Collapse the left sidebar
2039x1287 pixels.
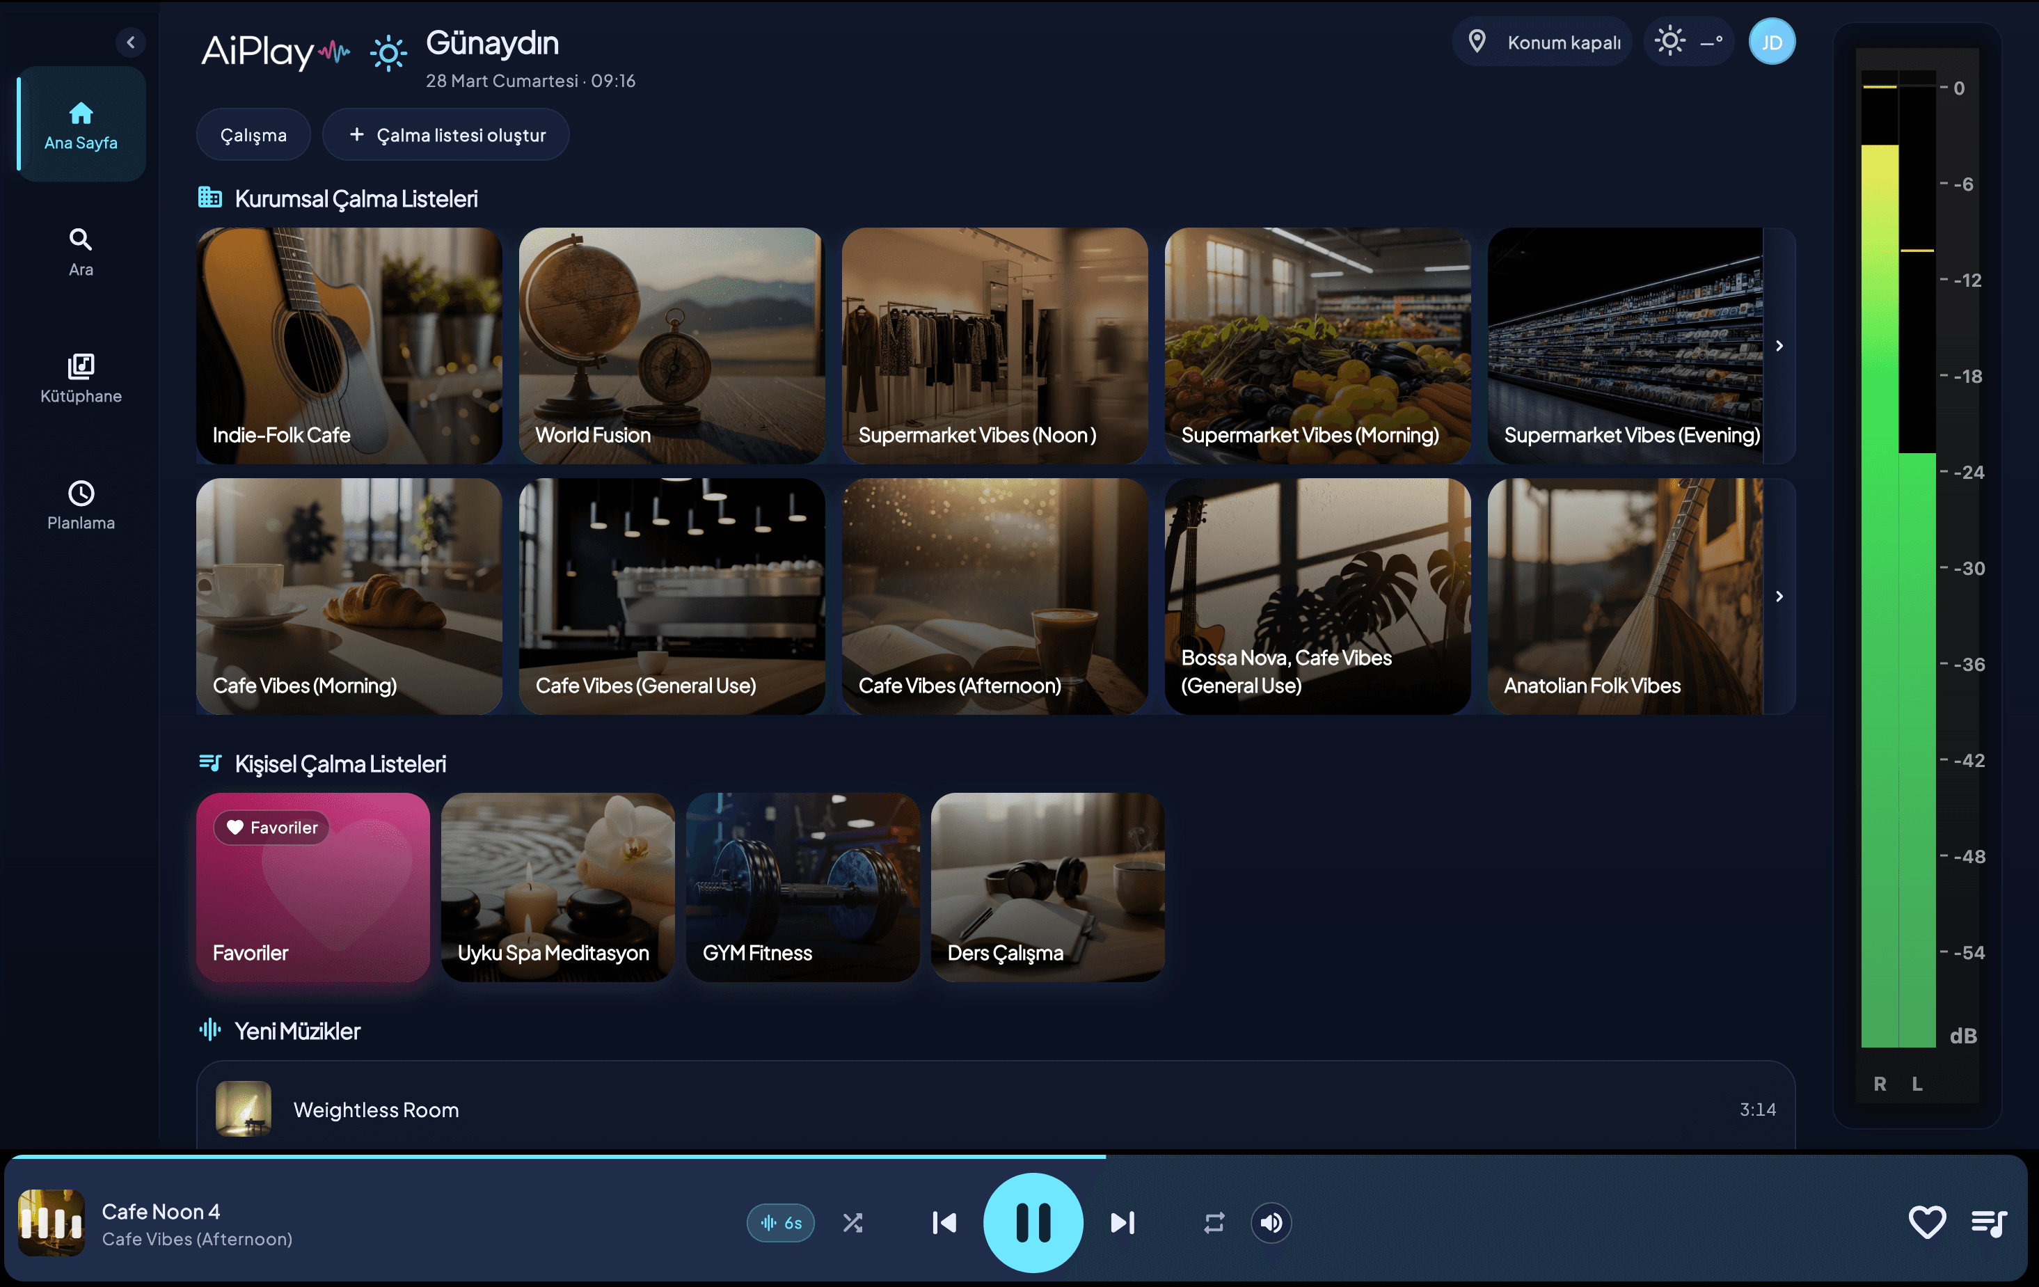(x=132, y=42)
